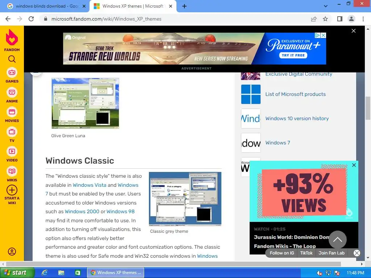Open List of Microsoft products link

(296, 94)
